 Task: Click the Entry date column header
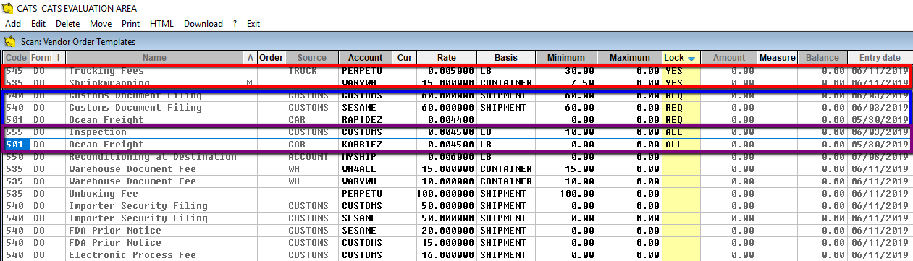coord(880,58)
